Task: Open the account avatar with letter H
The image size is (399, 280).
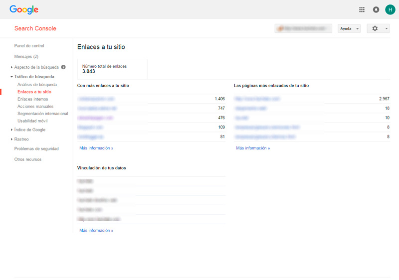Action: click(x=390, y=9)
